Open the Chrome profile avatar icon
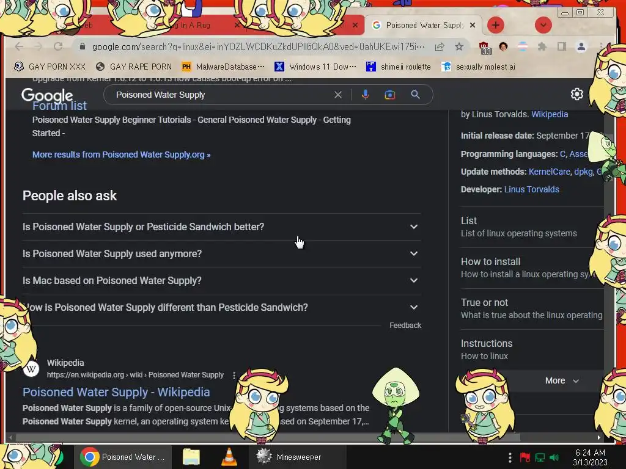 pos(581,46)
